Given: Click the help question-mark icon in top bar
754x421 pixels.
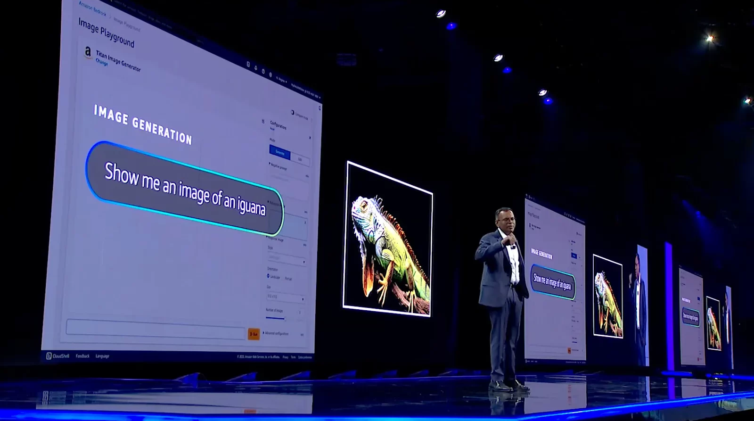Looking at the screenshot, I should pyautogui.click(x=263, y=72).
